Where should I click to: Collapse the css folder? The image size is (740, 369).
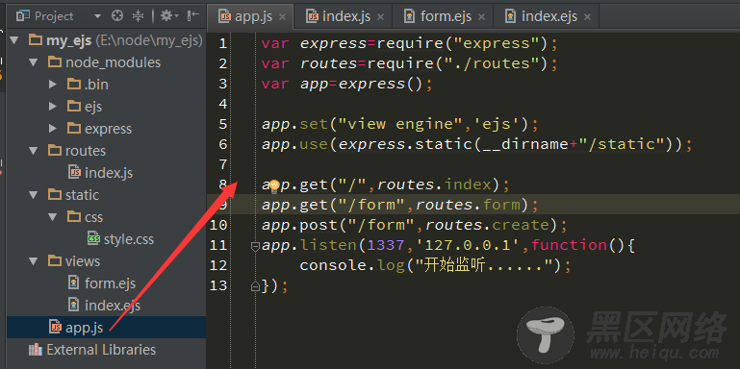tap(53, 217)
